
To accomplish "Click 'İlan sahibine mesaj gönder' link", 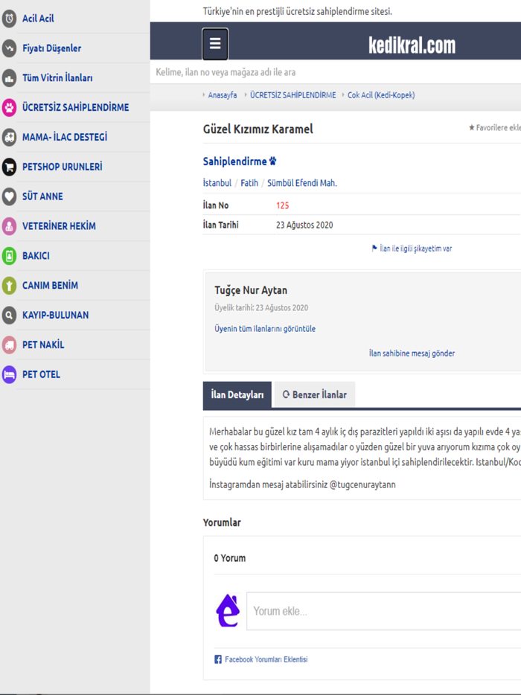I will (x=412, y=353).
